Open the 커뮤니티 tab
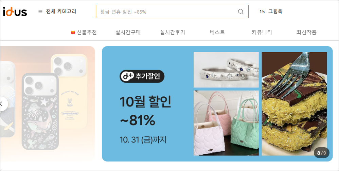The width and height of the screenshot is (339, 171). (x=262, y=32)
